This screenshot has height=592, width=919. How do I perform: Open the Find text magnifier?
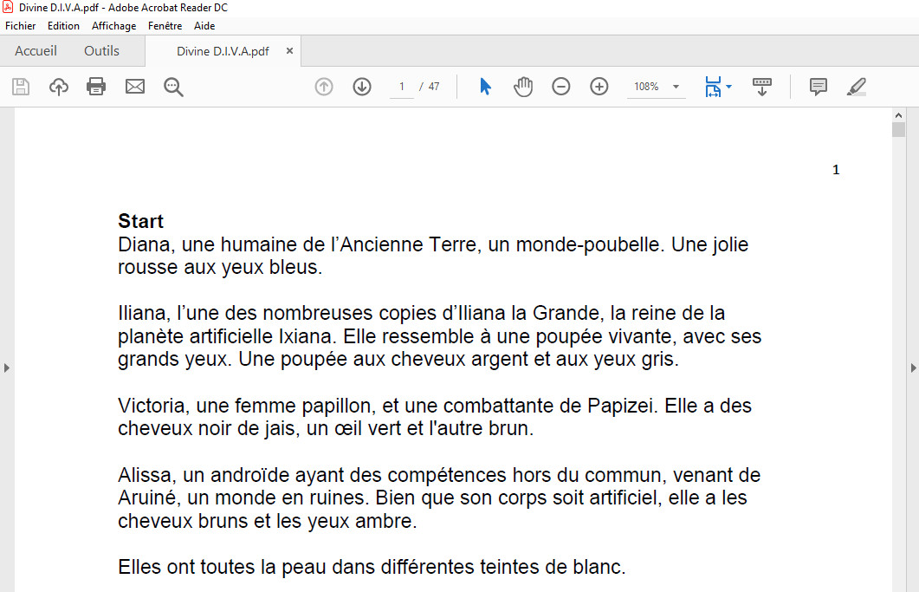point(173,87)
